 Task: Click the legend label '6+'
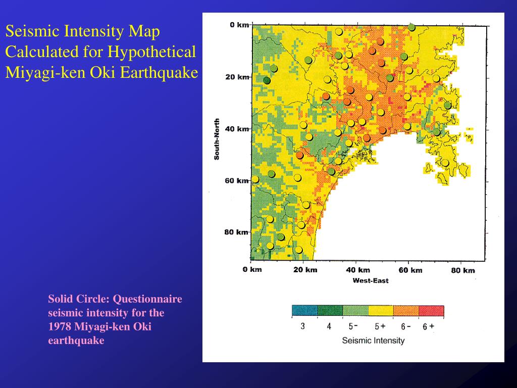pos(429,327)
